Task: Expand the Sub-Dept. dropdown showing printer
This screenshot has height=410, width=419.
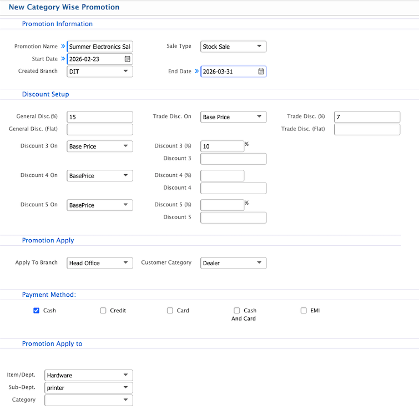Action: pyautogui.click(x=89, y=388)
